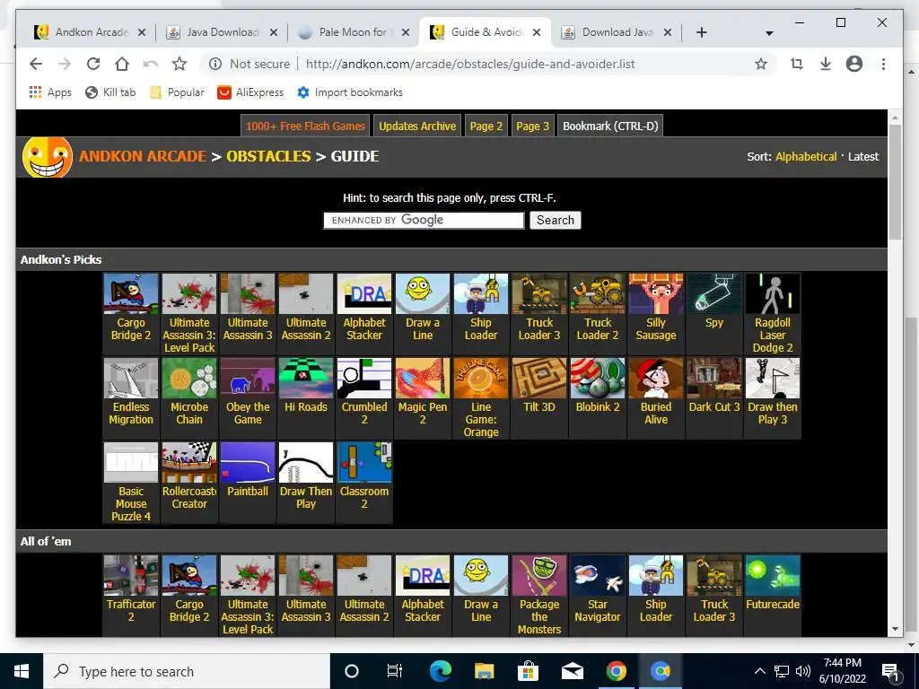Open the Popular bookmarks folder
The height and width of the screenshot is (689, 919).
[x=177, y=92]
